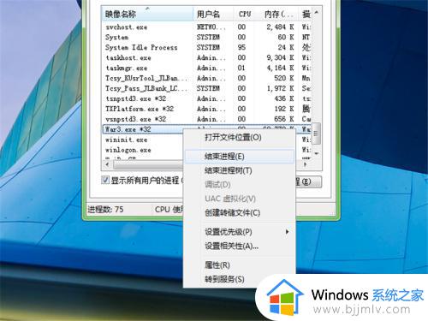The width and height of the screenshot is (428, 321).
Task: Select the winlogon.exe process row
Action: (143, 150)
